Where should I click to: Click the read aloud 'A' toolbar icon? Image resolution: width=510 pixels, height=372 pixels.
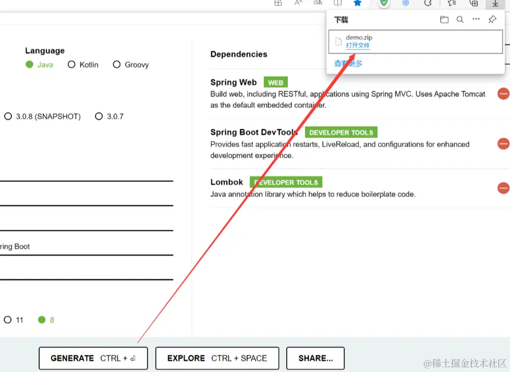tap(298, 3)
